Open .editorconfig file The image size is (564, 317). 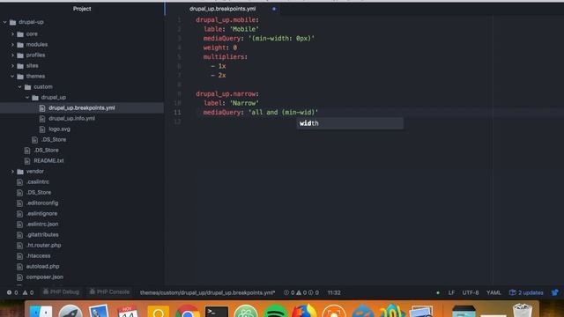[x=42, y=203]
